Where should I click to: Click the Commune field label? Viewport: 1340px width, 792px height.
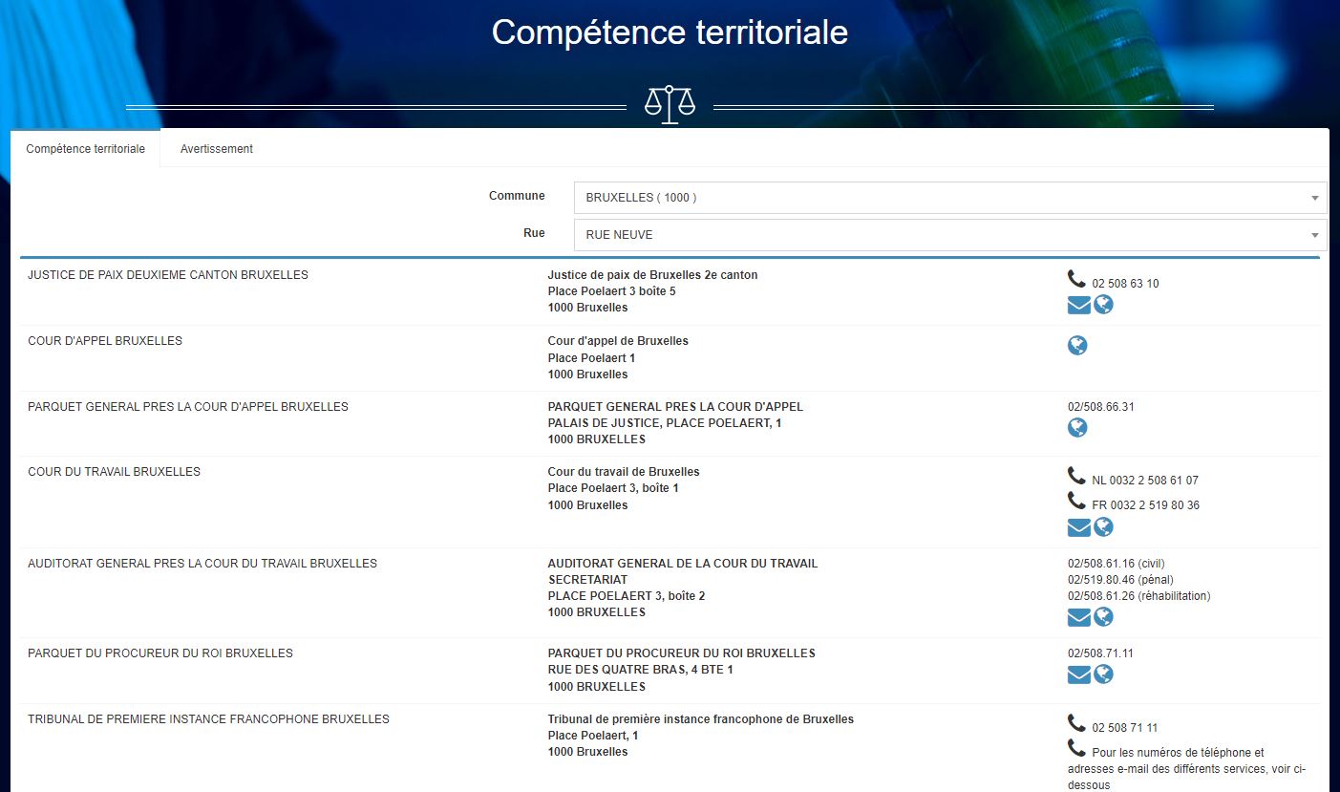click(517, 196)
